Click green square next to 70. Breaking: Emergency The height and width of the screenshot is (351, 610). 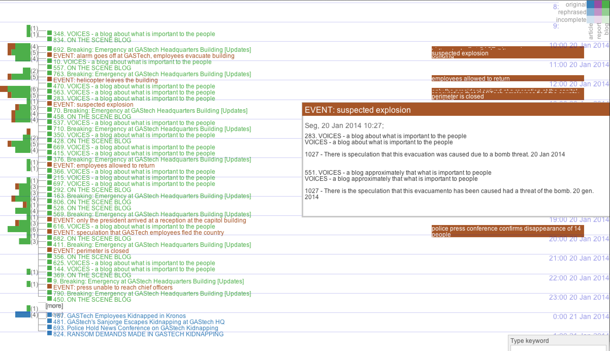point(50,110)
